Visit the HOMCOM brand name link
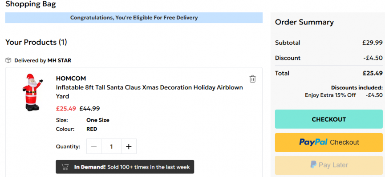The height and width of the screenshot is (177, 385). click(x=71, y=79)
